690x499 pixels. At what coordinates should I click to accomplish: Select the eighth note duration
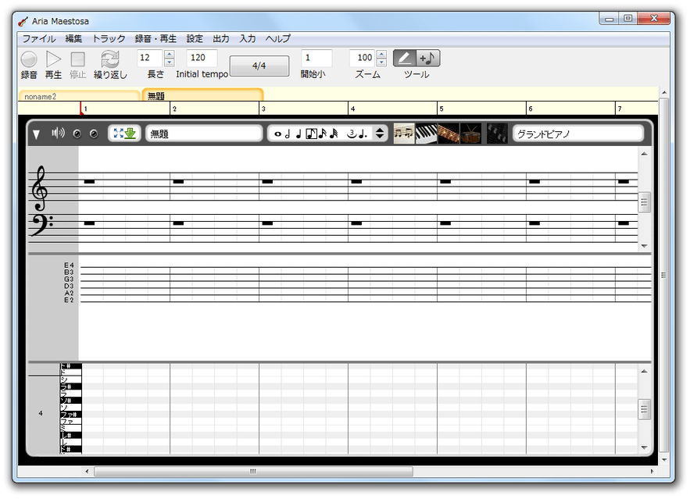pyautogui.click(x=311, y=134)
